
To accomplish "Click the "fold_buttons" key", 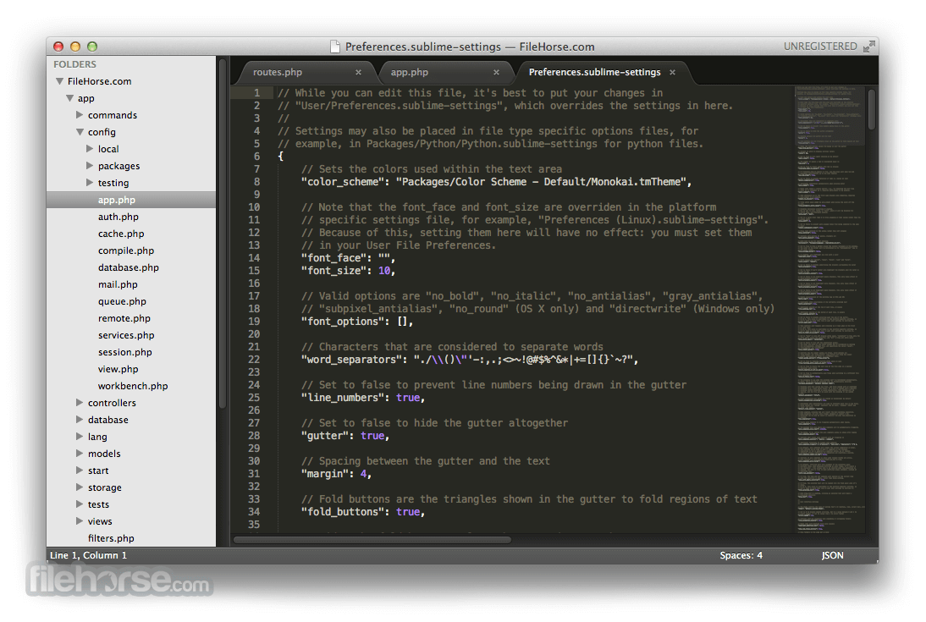I will pyautogui.click(x=343, y=511).
